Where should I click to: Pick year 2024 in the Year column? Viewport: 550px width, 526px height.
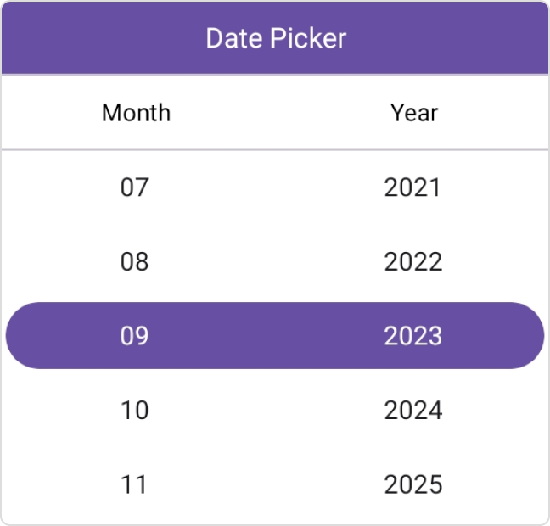click(412, 411)
